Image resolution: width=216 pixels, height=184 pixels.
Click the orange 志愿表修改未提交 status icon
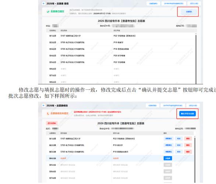(48, 113)
